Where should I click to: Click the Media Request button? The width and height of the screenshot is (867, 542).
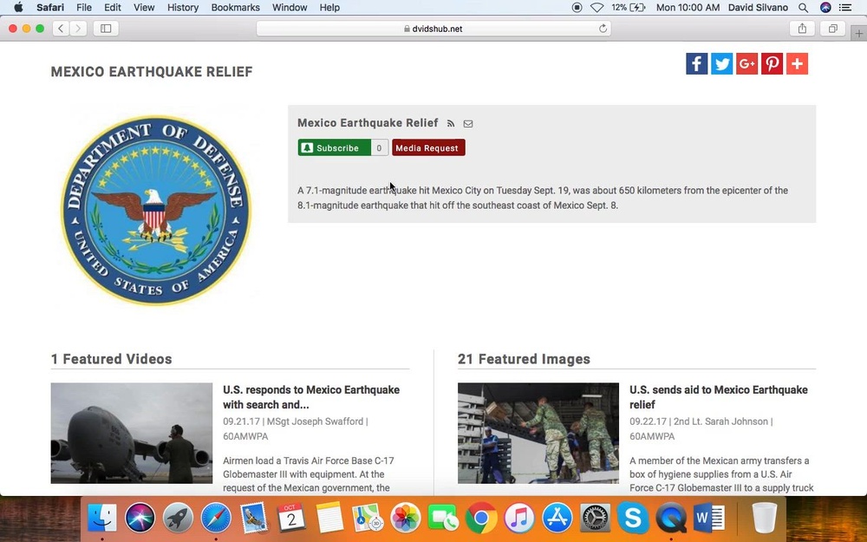point(428,147)
